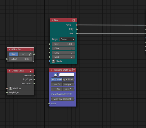Screen dimensions: 146x128
Task: Click the Pols. output socket on Box
Action: coord(77,33)
